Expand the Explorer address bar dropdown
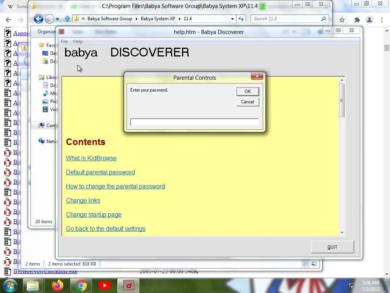 pos(232,19)
